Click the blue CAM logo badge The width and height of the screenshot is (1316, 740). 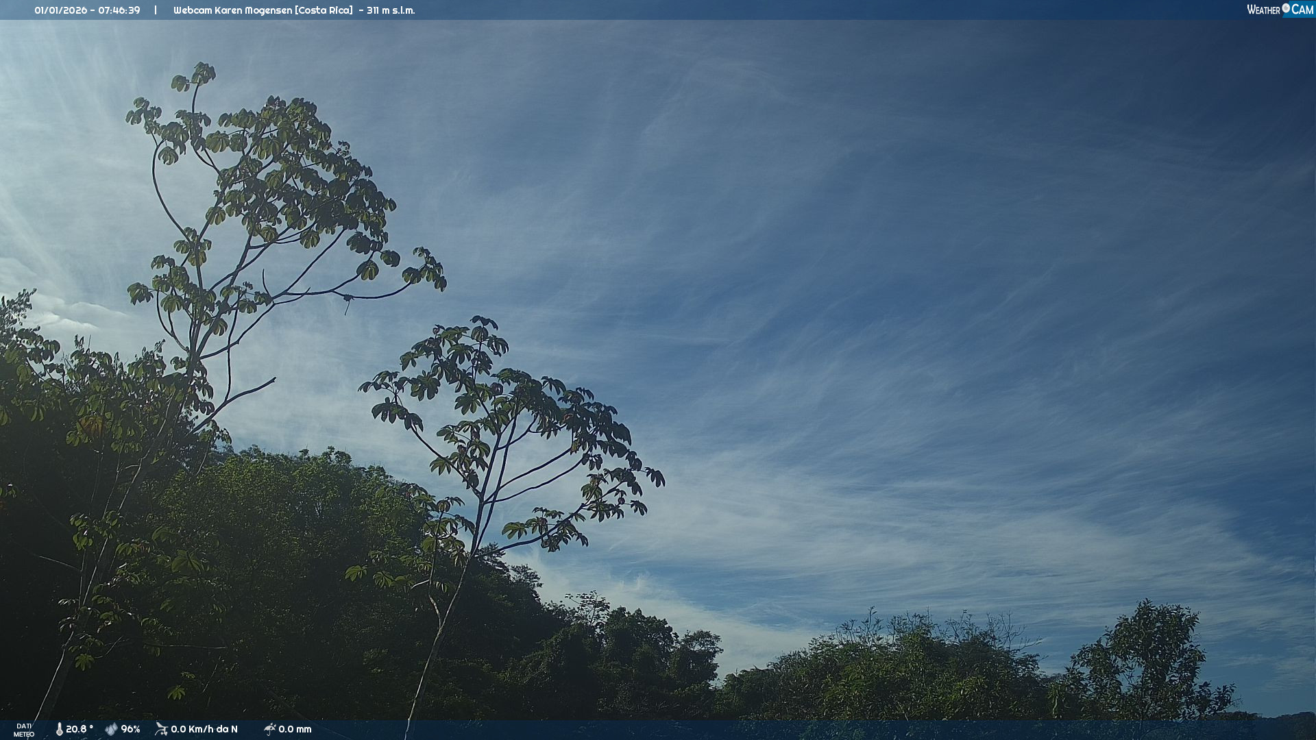coord(1302,10)
